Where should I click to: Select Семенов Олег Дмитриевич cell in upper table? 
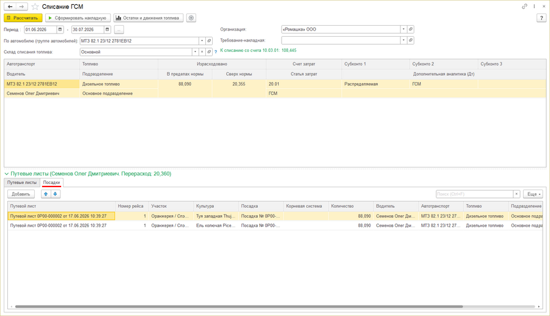click(42, 94)
